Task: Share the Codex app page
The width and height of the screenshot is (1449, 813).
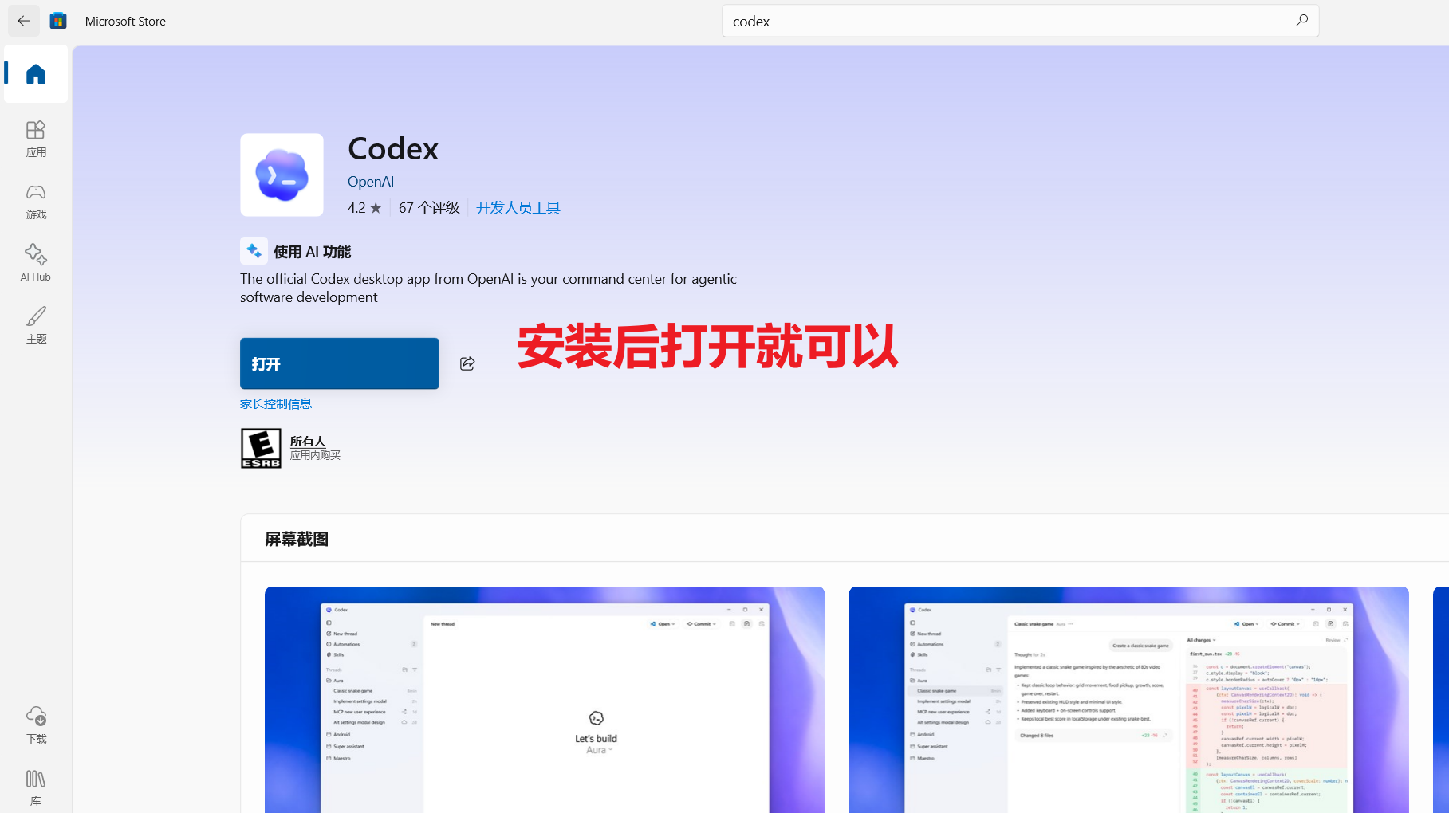Action: click(467, 363)
